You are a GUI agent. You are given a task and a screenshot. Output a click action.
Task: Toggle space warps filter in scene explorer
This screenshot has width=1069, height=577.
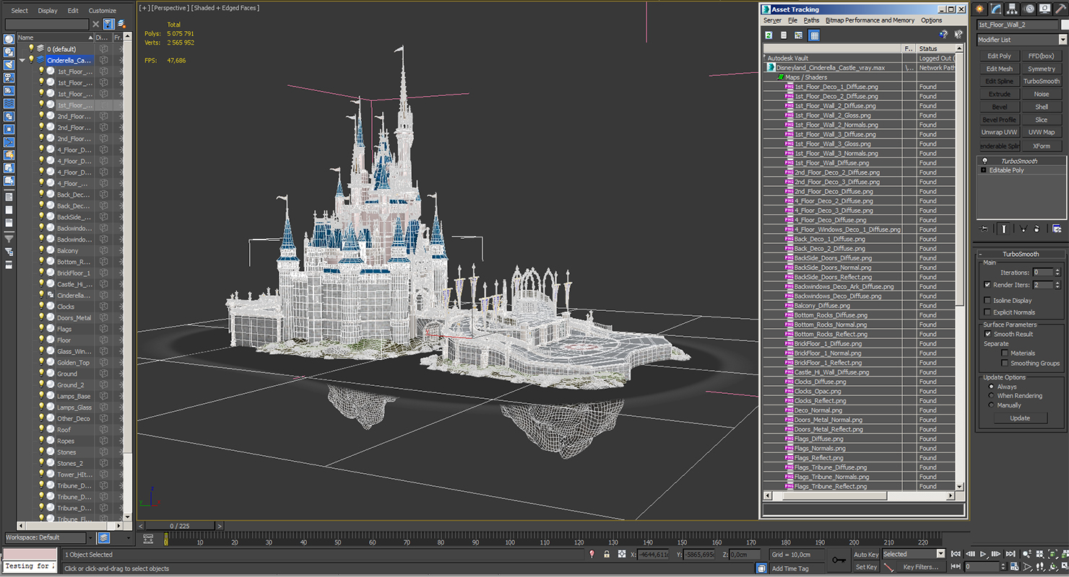click(x=9, y=104)
